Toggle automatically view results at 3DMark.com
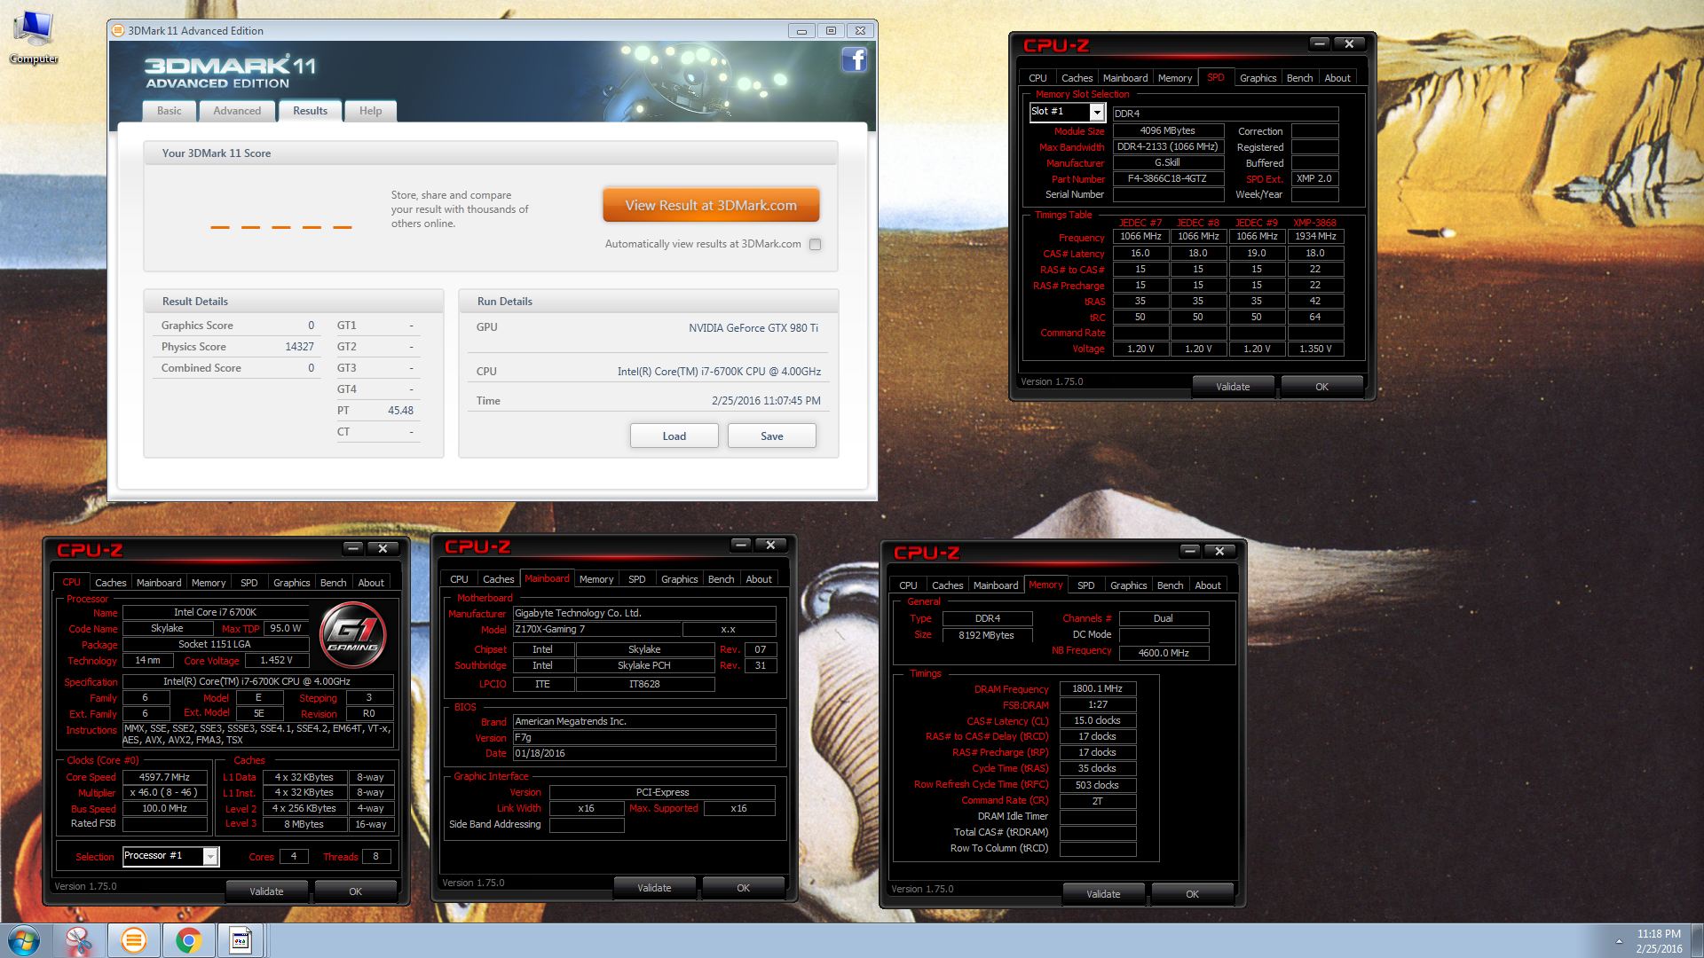Image resolution: width=1704 pixels, height=958 pixels. coord(815,244)
